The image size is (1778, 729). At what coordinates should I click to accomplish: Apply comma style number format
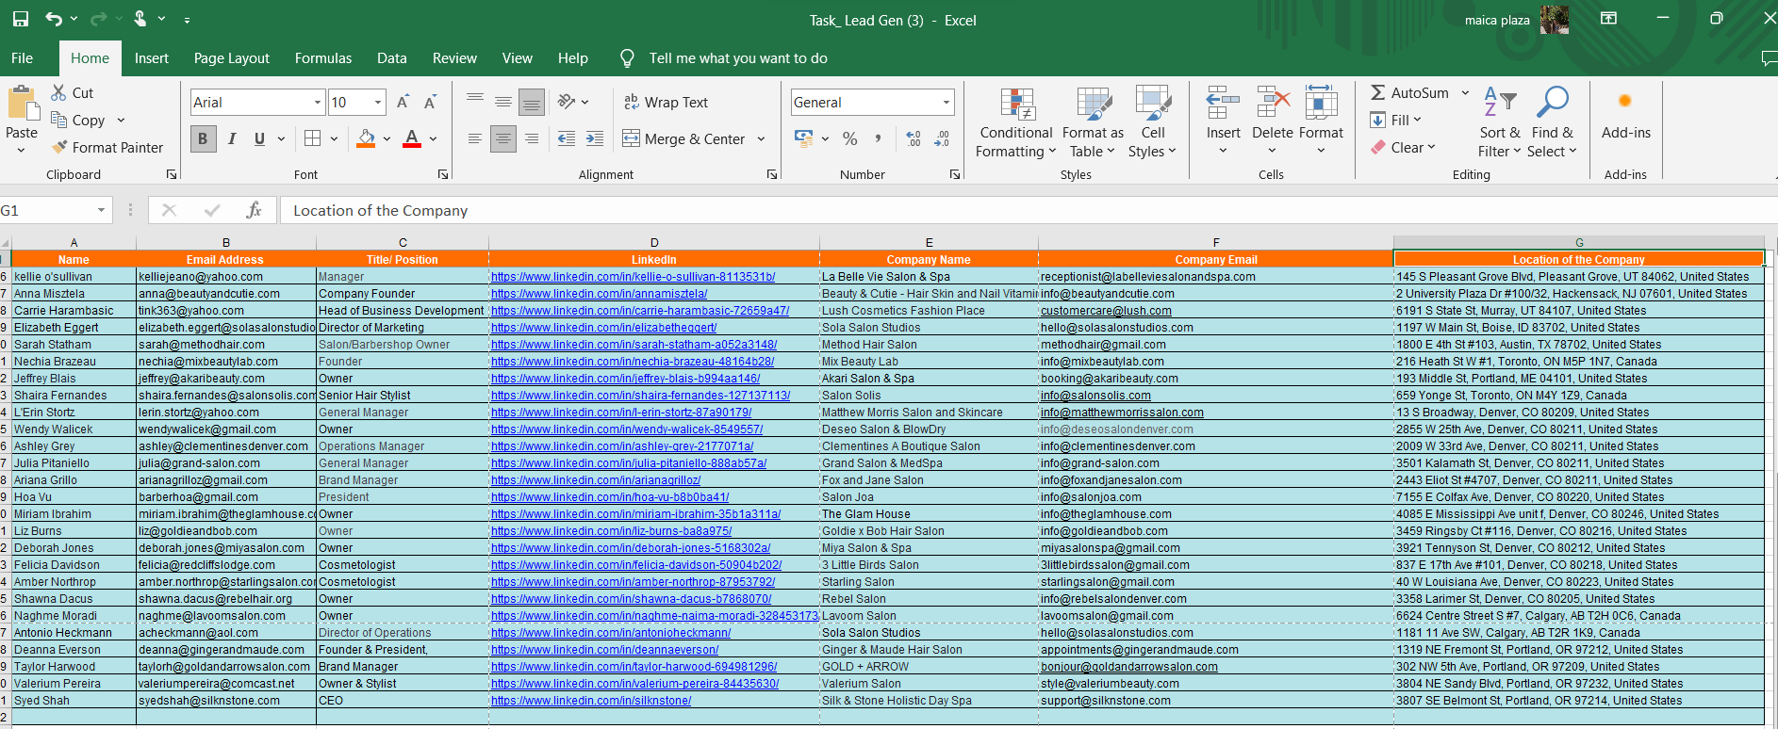[x=878, y=138]
